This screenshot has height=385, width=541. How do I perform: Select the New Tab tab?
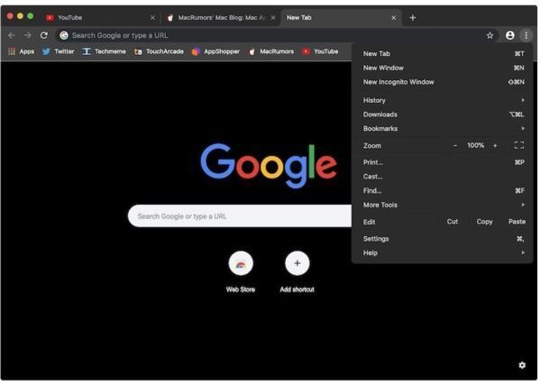click(341, 18)
